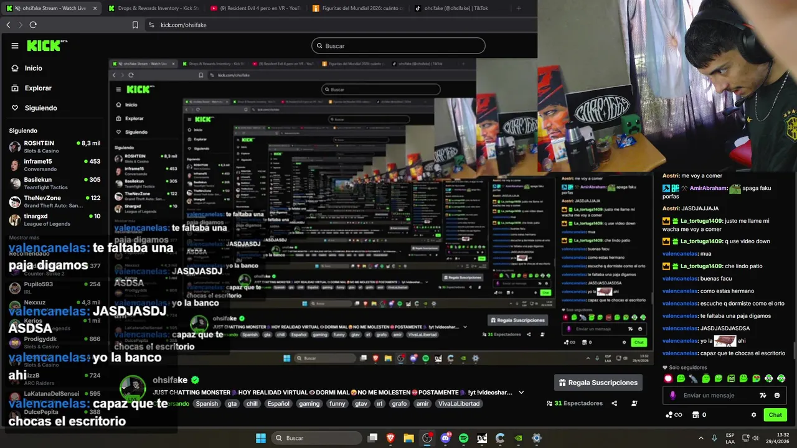This screenshot has width=797, height=448.
Task: Click the volume icon in system tray
Action: click(x=756, y=438)
